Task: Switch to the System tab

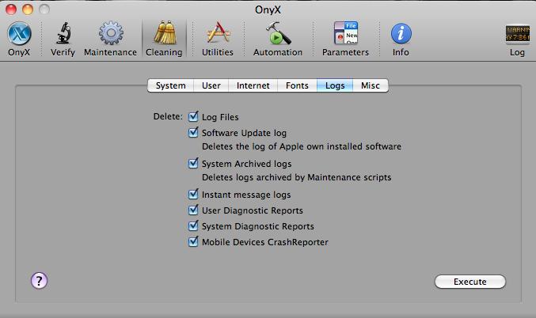Action: (170, 85)
